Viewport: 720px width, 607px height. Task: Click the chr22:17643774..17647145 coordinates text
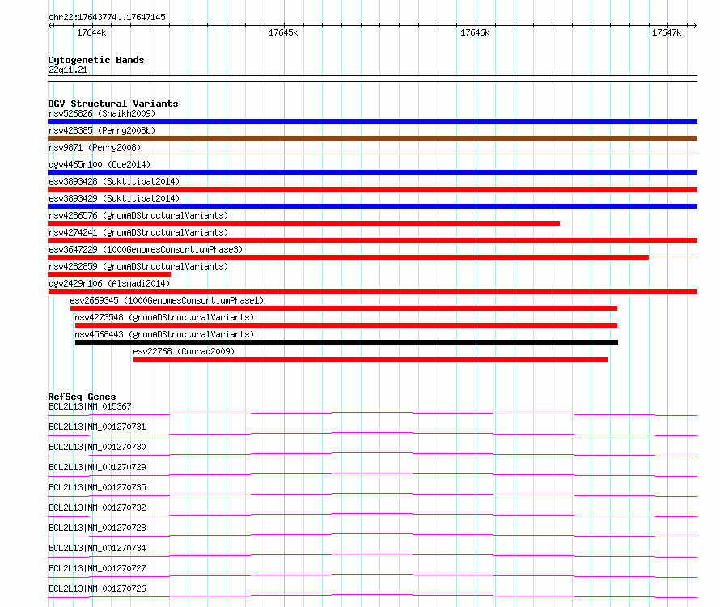(107, 18)
